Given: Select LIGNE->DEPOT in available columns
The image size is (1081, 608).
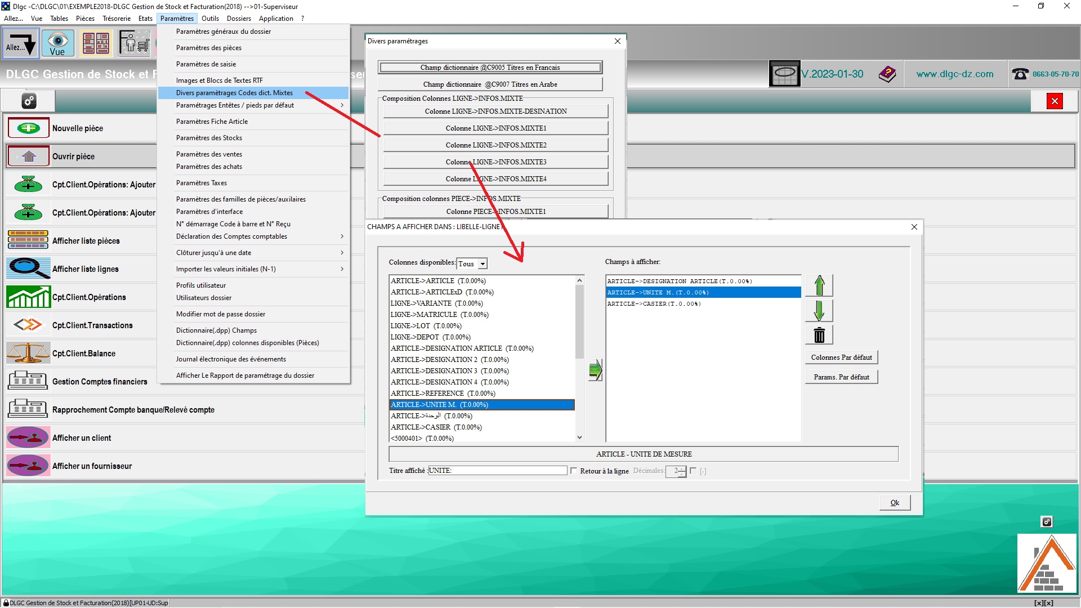Looking at the screenshot, I should click(x=482, y=337).
